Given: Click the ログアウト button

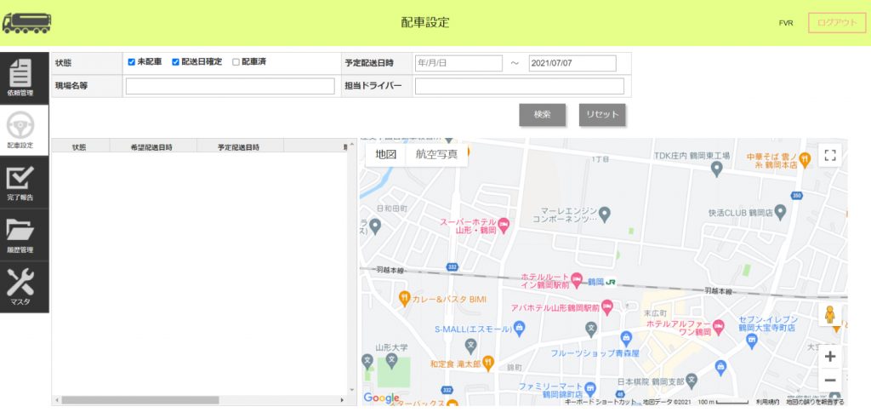Looking at the screenshot, I should [x=837, y=23].
